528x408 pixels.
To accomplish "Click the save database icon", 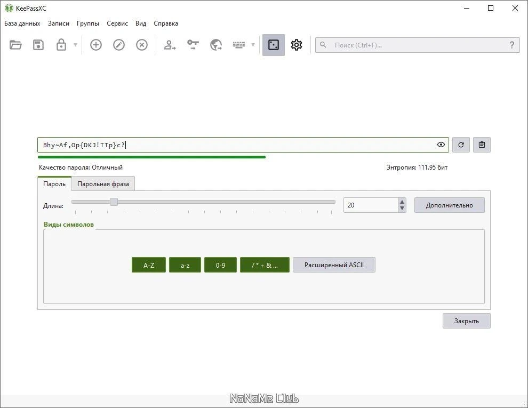I will tap(38, 45).
